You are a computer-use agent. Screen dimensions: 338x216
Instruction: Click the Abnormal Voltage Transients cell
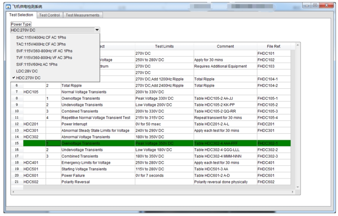coord(98,137)
